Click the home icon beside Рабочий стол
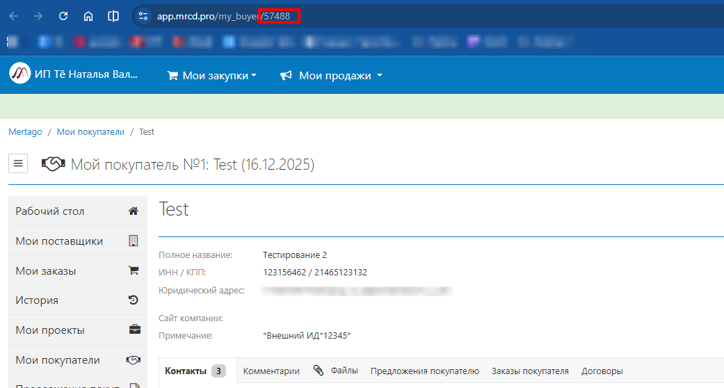Screen dimensions: 724x388 pyautogui.click(x=134, y=211)
